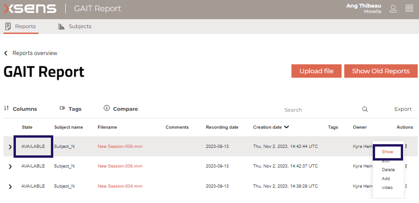Click recording date of New Session-009.mvn
This screenshot has width=419, height=203.
[217, 147]
